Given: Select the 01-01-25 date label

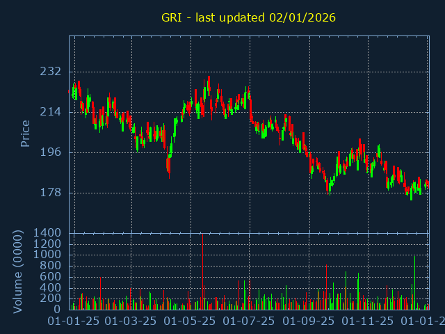Looking at the screenshot, I should point(74,321).
